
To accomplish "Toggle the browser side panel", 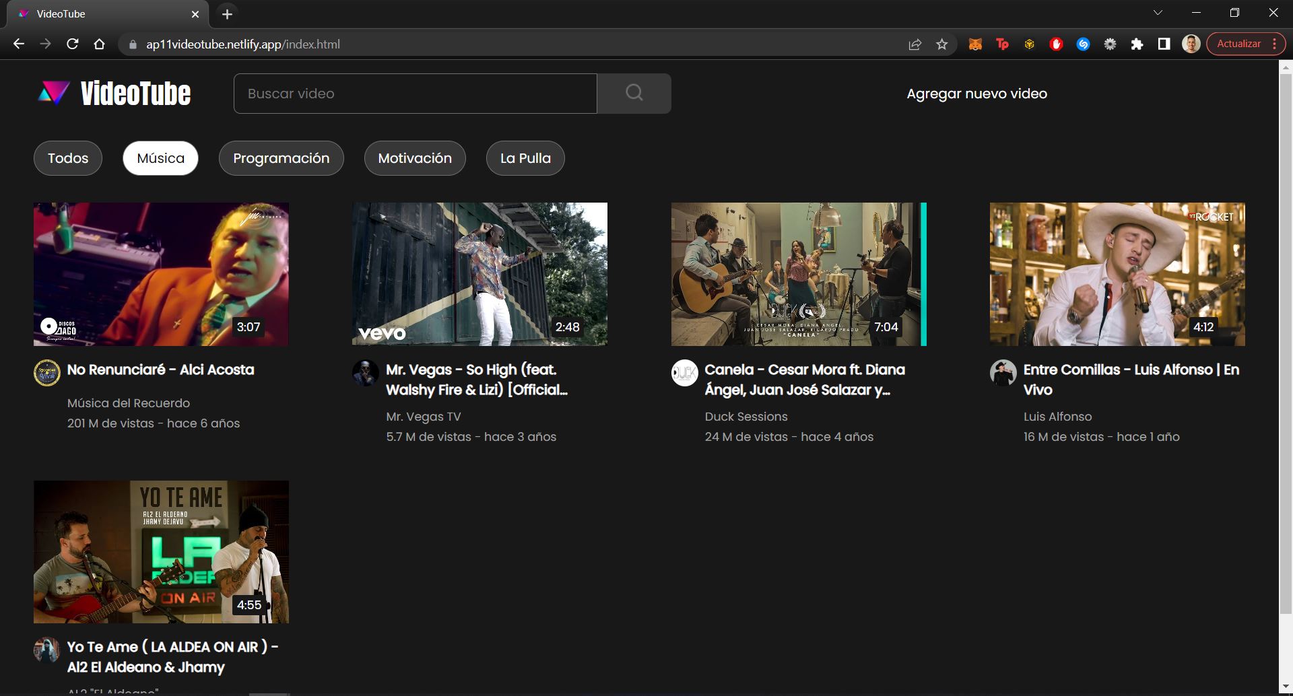I will (1164, 44).
